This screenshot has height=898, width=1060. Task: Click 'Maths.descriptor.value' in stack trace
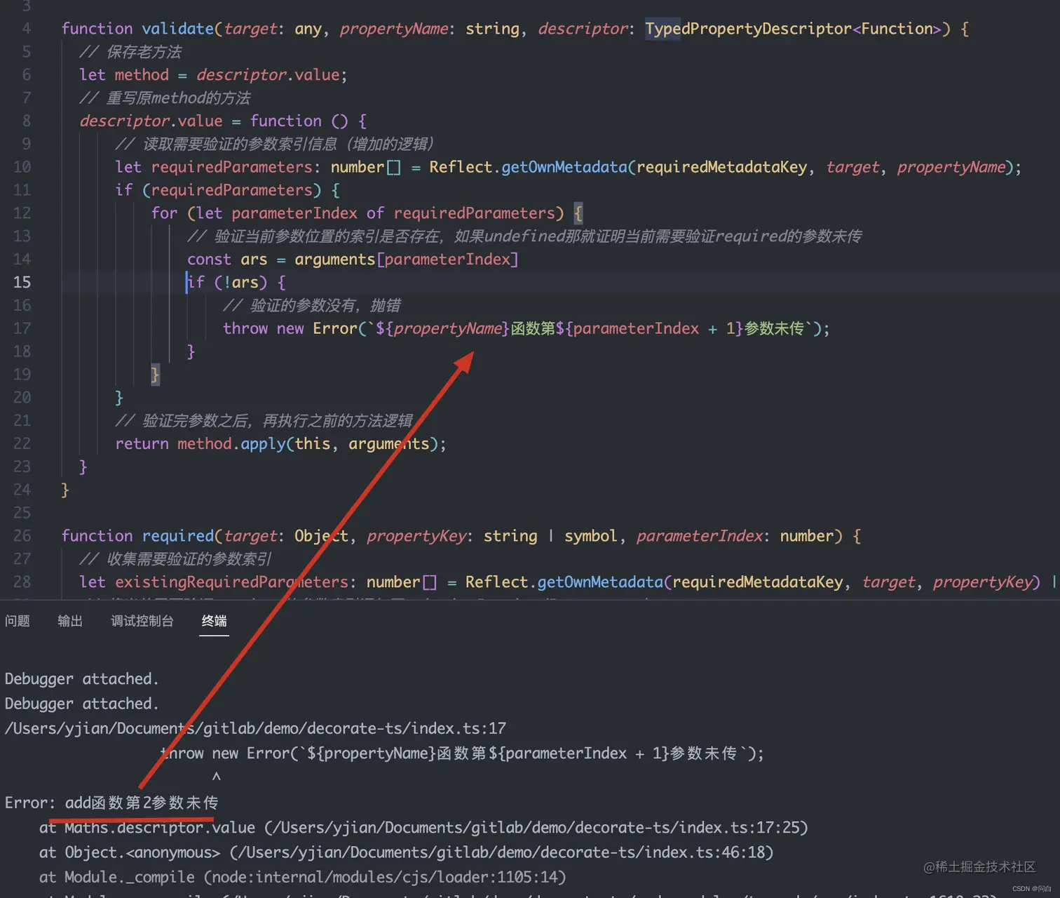(x=160, y=828)
